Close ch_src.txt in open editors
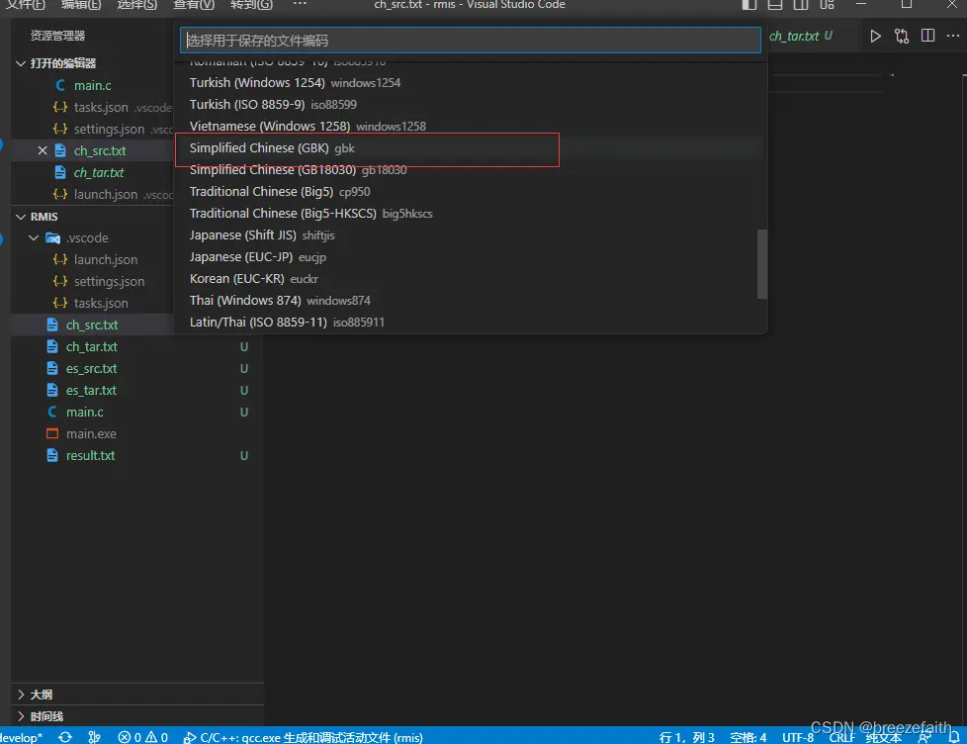Viewport: 967px width, 744px height. [x=42, y=150]
